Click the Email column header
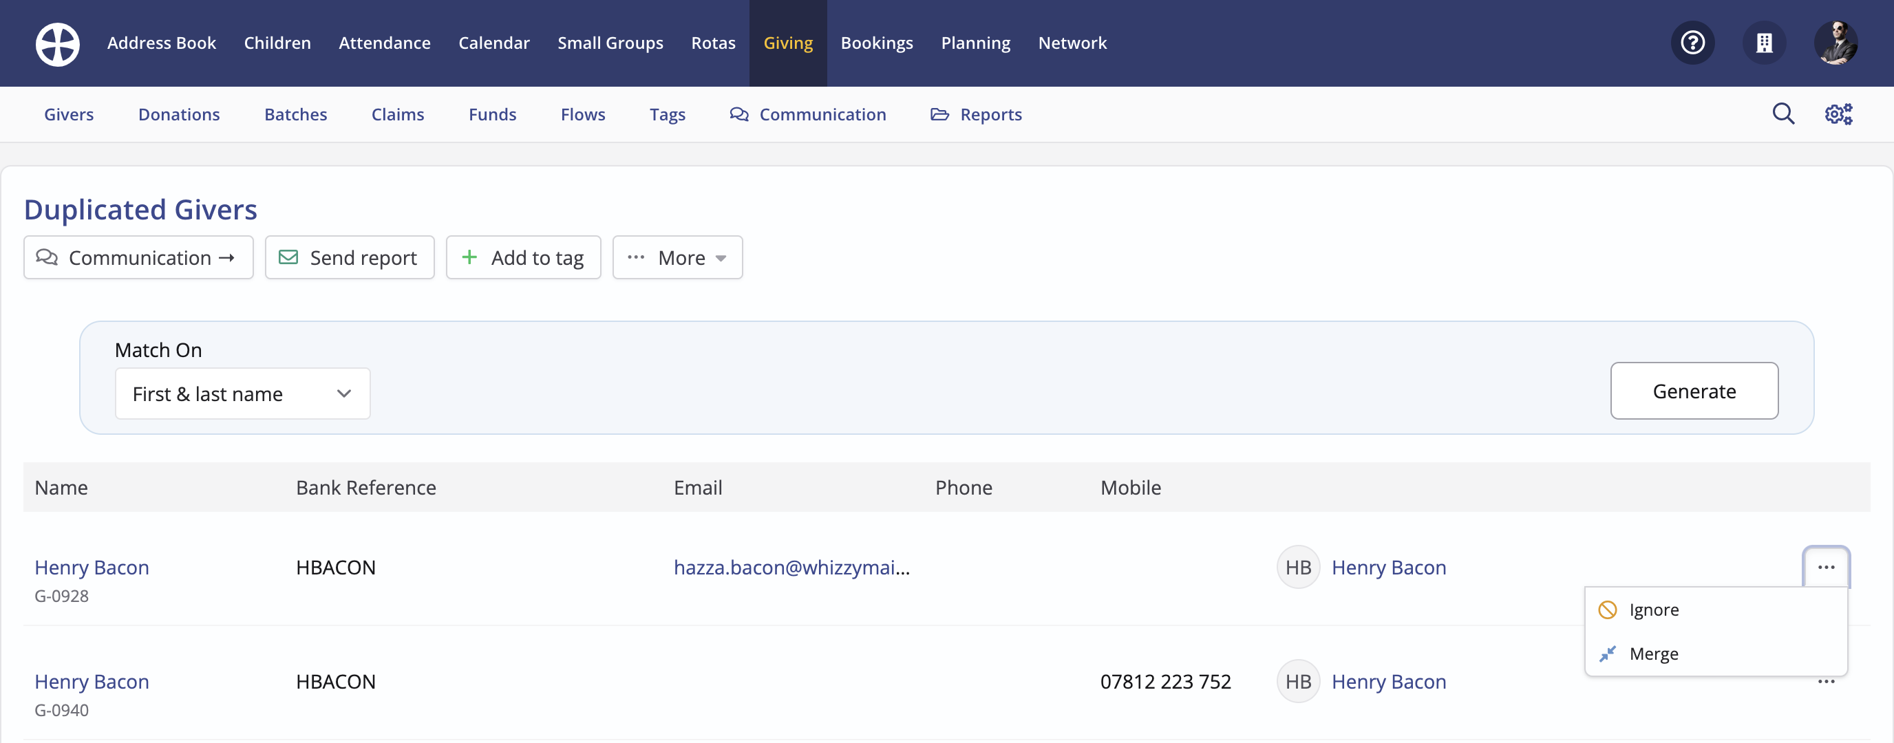The image size is (1894, 743). click(698, 487)
